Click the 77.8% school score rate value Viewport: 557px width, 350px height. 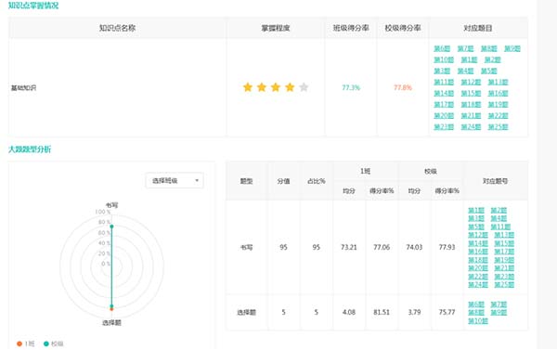pos(403,87)
